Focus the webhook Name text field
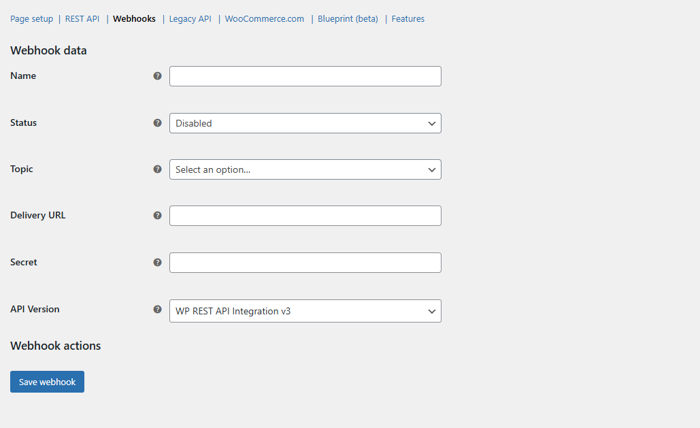Viewport: 700px width, 428px height. point(305,76)
